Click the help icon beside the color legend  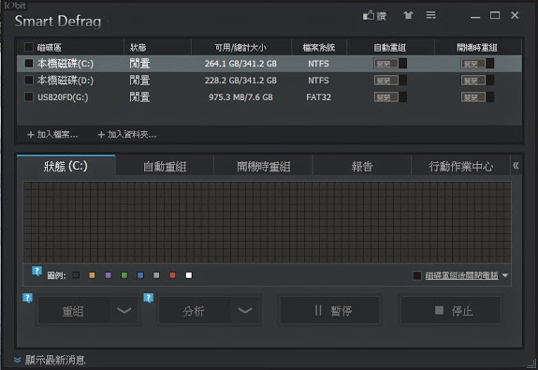coord(36,271)
